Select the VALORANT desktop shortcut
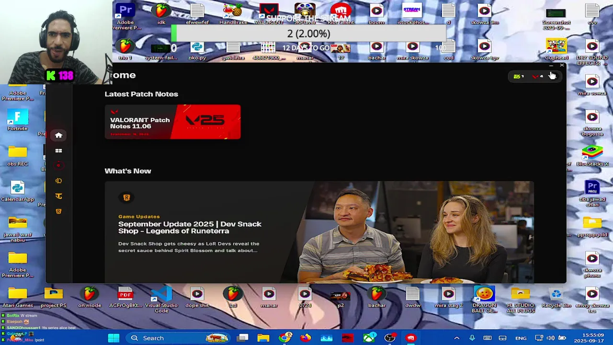 click(x=269, y=13)
